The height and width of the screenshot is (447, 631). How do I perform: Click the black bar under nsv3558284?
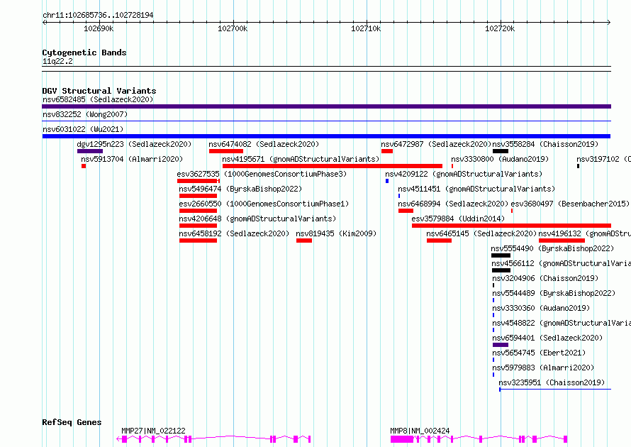pyautogui.click(x=501, y=151)
